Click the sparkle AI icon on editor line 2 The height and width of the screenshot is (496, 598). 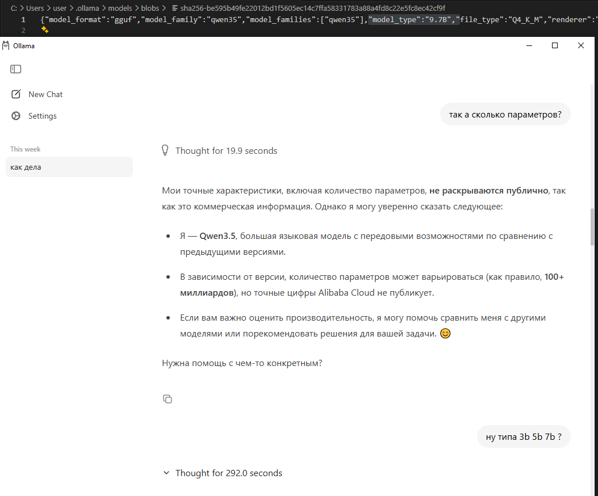coord(45,30)
